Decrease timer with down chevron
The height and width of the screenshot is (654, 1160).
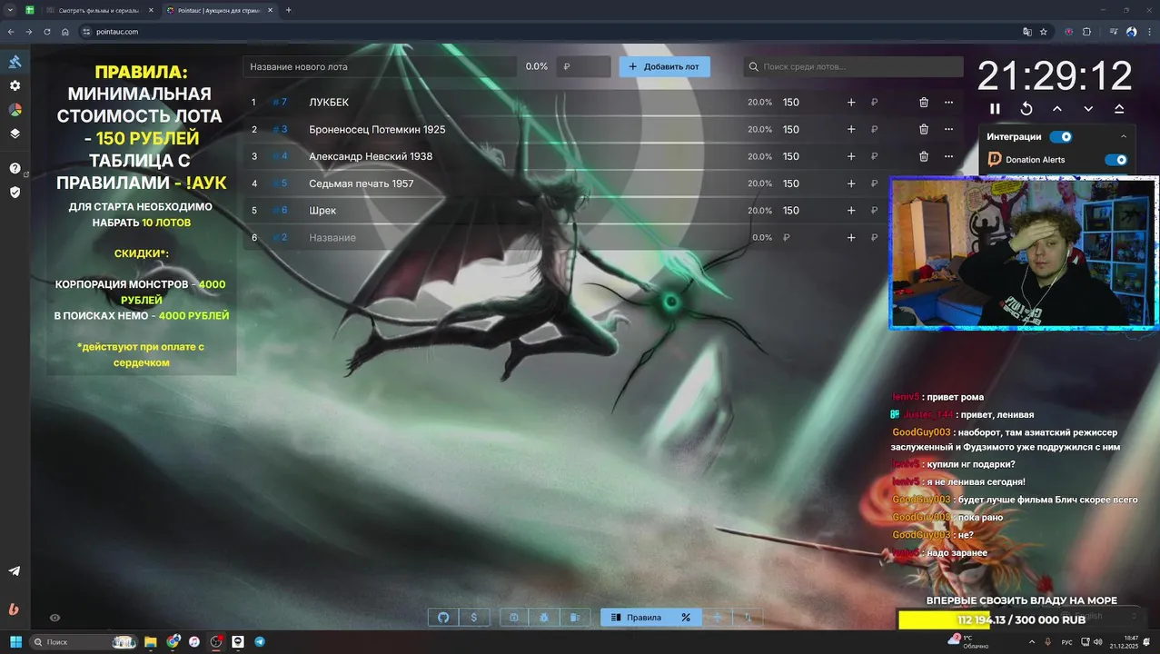tap(1088, 108)
